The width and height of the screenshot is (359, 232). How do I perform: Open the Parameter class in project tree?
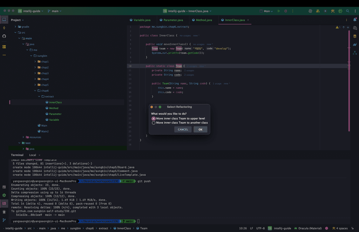click(55, 114)
